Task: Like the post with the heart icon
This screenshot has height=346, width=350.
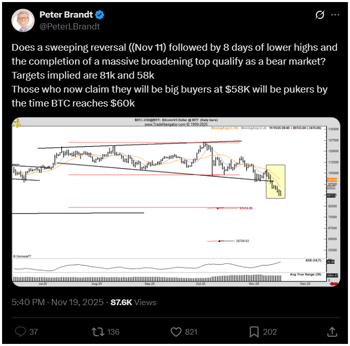Action: coord(176,332)
